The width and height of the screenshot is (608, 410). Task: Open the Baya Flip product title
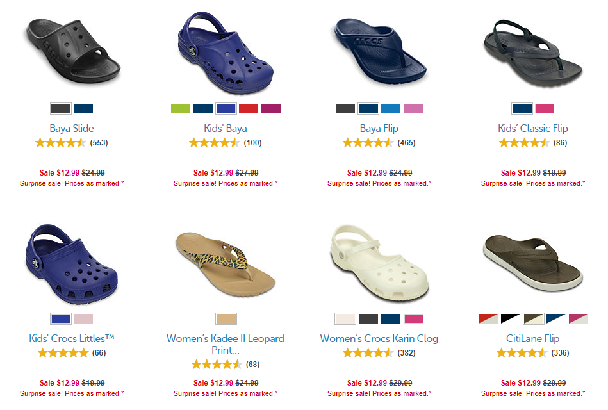[x=379, y=128]
